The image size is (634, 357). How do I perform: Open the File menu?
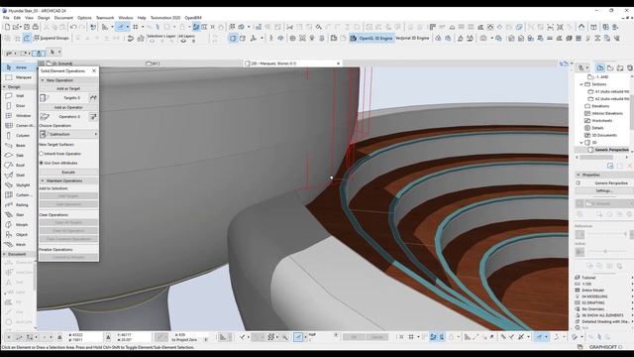click(x=6, y=18)
